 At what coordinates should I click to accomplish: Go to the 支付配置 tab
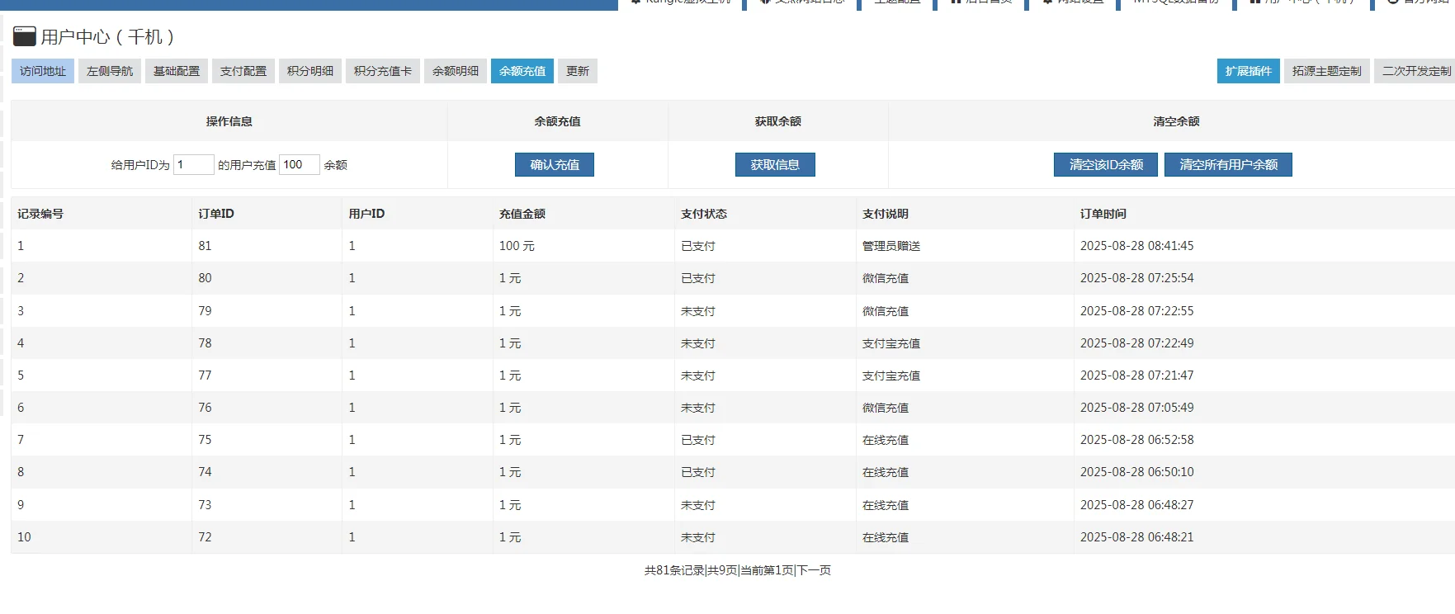pyautogui.click(x=243, y=71)
